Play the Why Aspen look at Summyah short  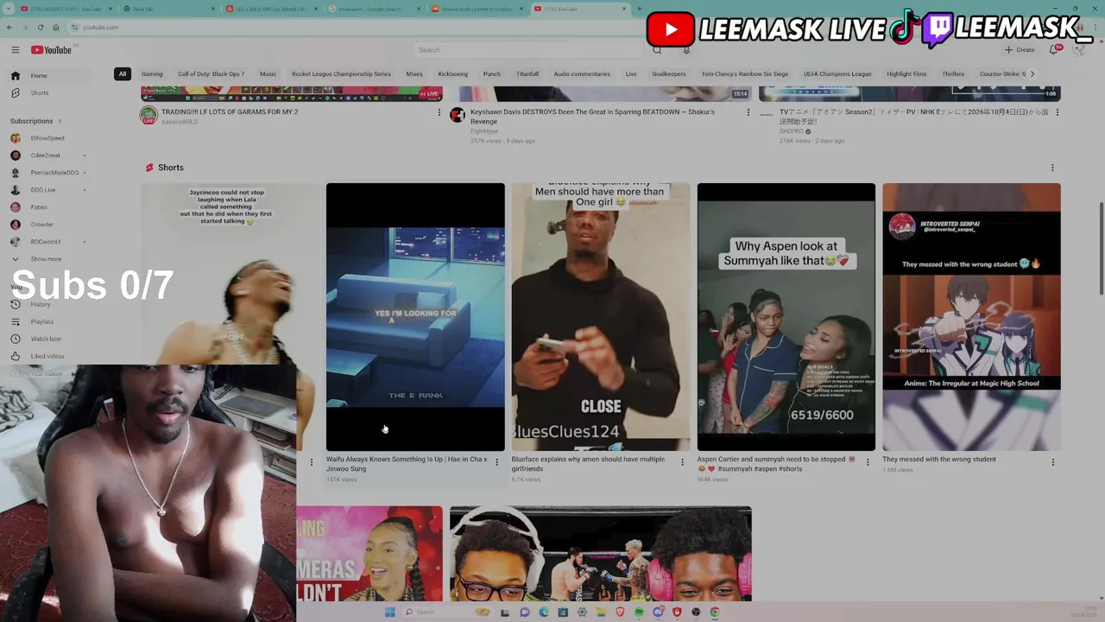(786, 317)
